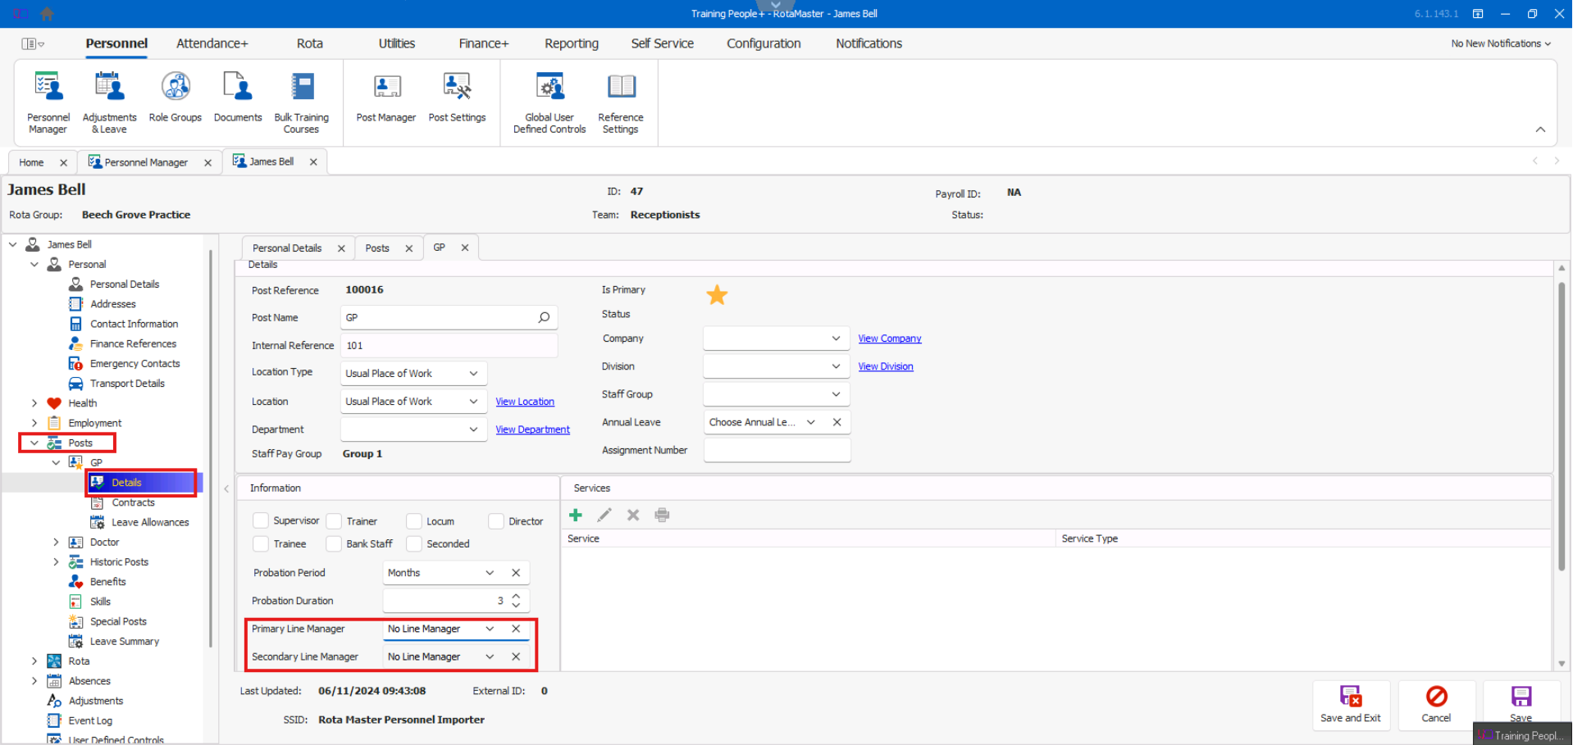Switch to the Personal Details tab

[x=287, y=248]
